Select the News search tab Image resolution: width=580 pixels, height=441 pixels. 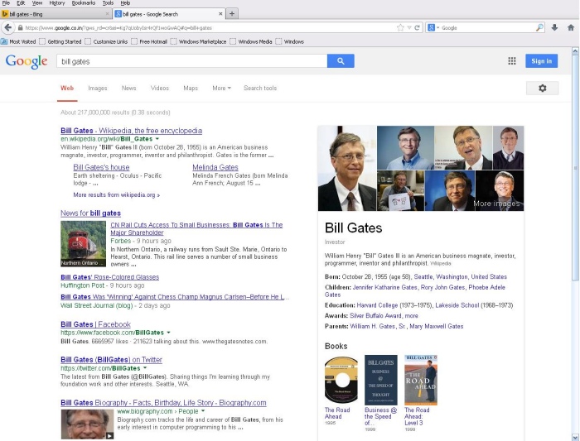[x=128, y=89]
